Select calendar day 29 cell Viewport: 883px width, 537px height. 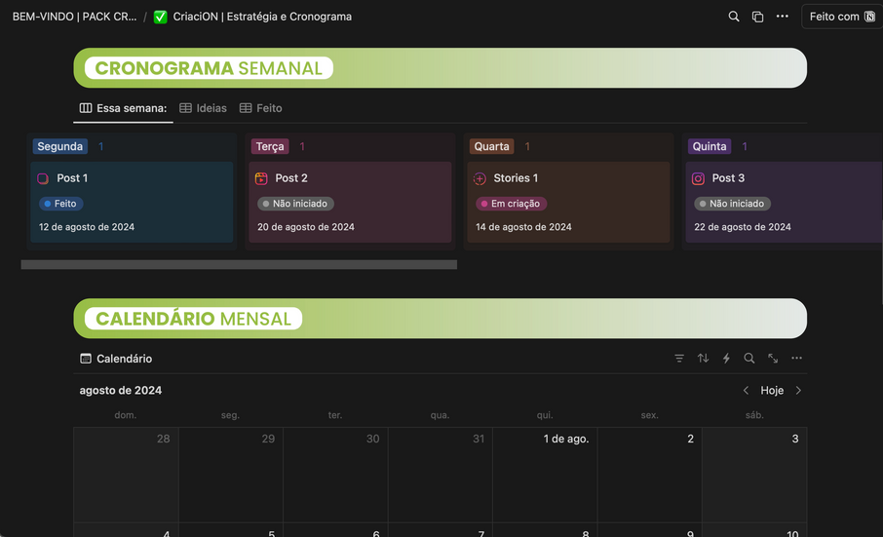point(231,475)
